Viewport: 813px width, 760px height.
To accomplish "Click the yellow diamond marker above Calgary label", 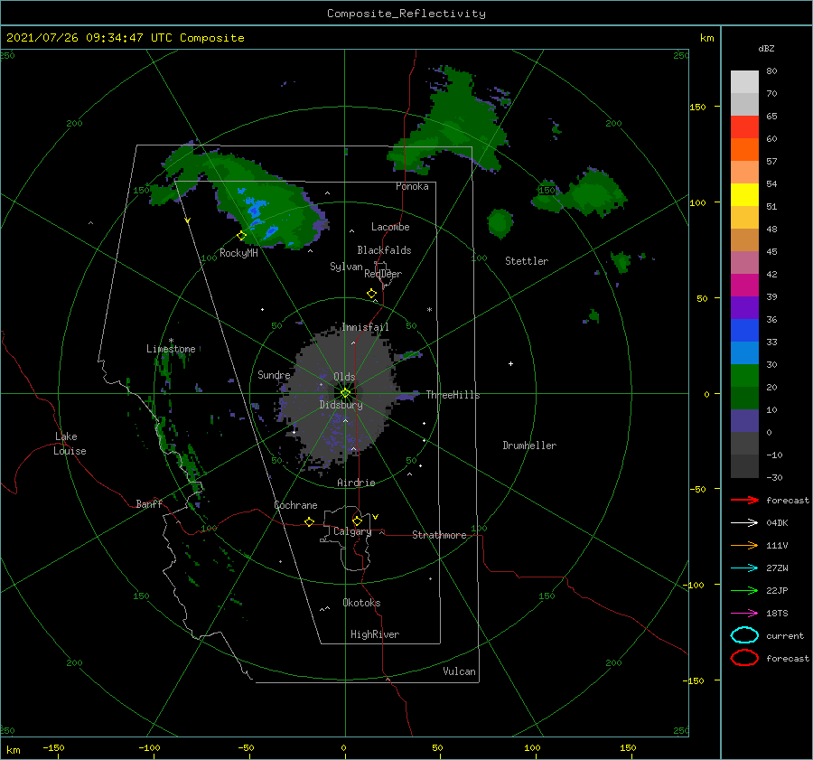I will tap(357, 521).
